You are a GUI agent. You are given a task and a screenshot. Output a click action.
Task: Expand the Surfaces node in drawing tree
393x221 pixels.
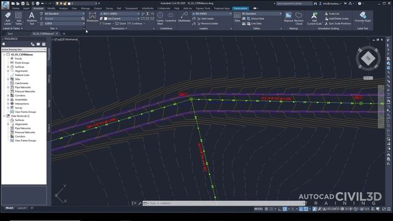click(x=8, y=67)
